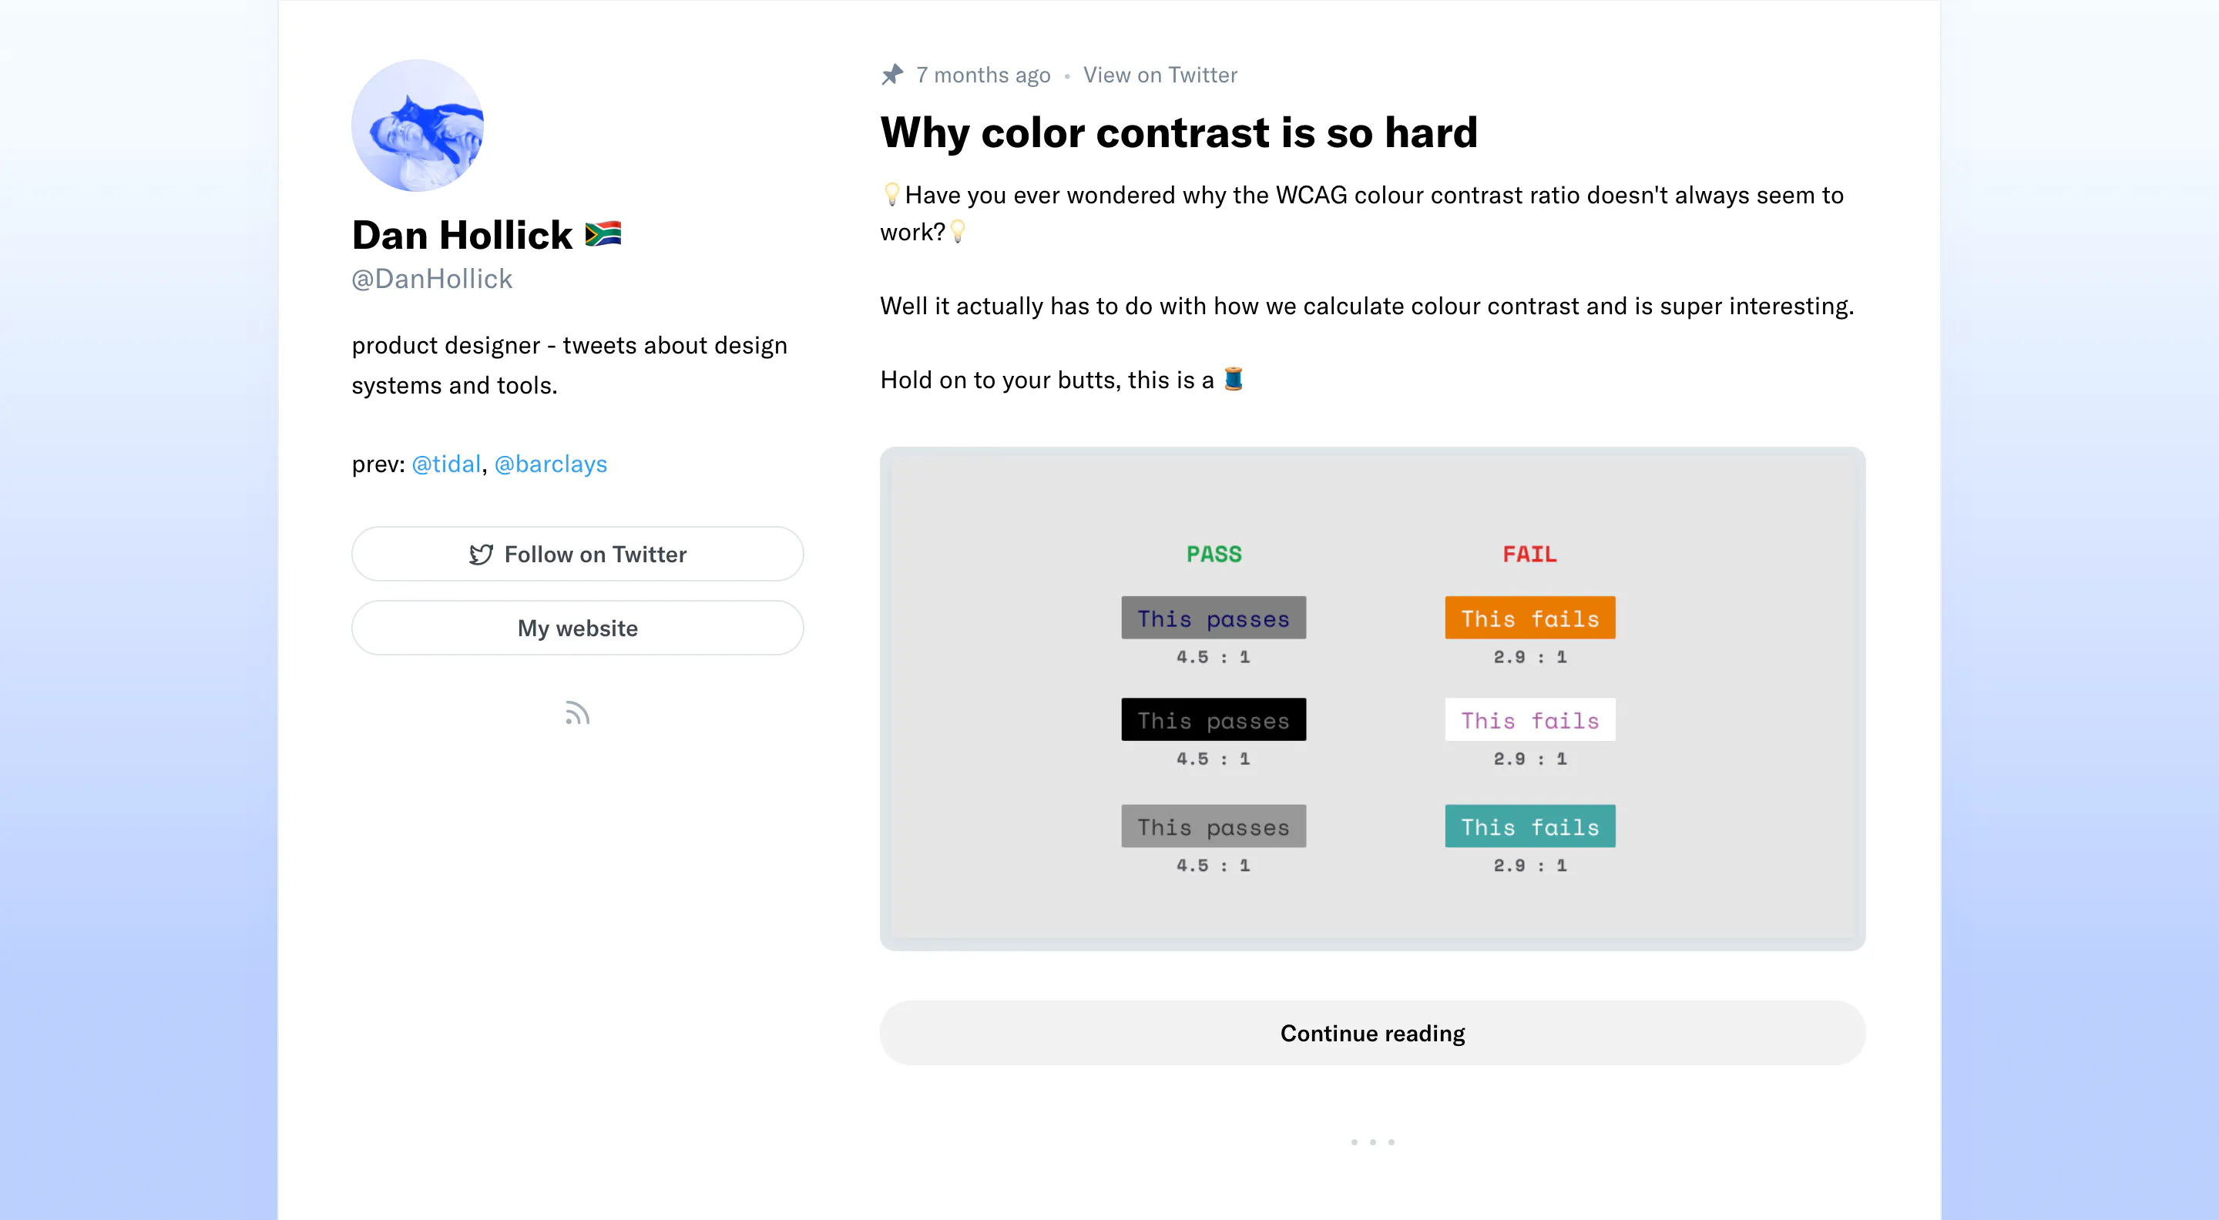Continue reading the color contrast post

click(1372, 1032)
